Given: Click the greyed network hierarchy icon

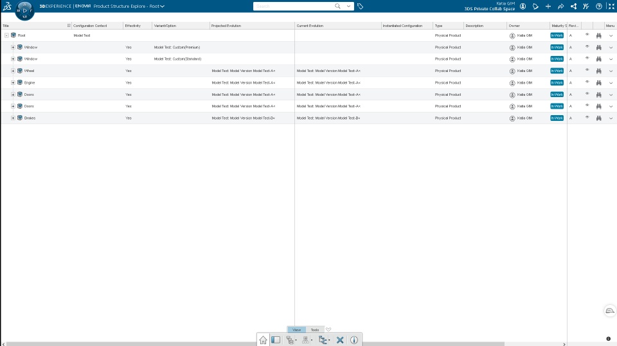Looking at the screenshot, I should pyautogui.click(x=306, y=340).
